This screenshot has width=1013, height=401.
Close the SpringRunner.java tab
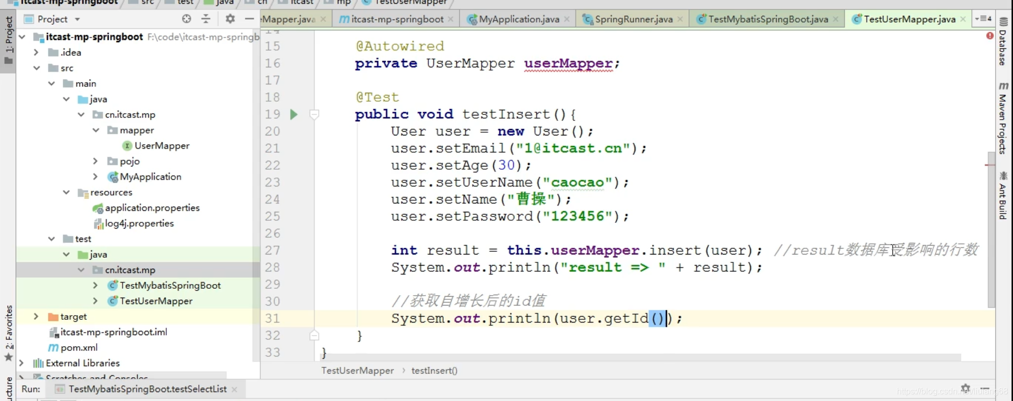tap(680, 19)
